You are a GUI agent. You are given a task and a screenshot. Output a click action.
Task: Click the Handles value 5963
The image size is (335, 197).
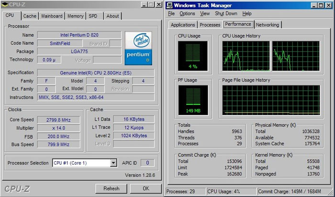point(237,131)
